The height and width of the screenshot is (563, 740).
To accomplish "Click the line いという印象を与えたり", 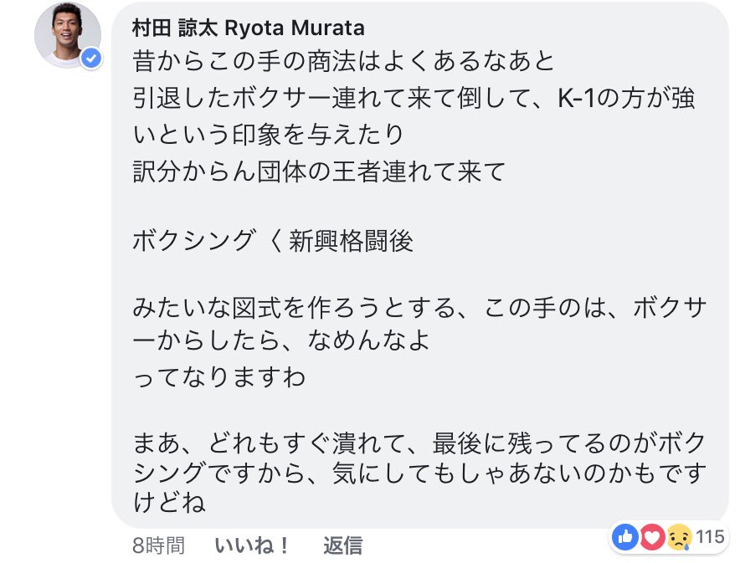I will coord(268,135).
